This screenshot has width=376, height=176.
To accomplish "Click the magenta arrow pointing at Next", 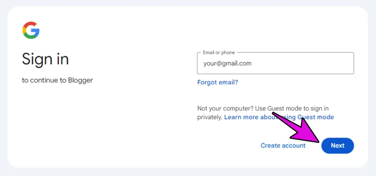I will coord(301,128).
